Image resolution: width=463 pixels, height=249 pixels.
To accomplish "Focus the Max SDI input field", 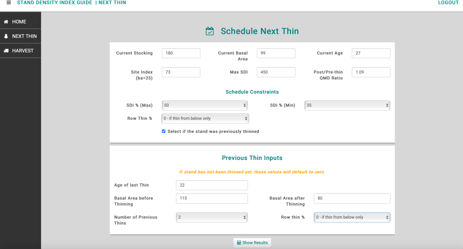I will coord(276,72).
